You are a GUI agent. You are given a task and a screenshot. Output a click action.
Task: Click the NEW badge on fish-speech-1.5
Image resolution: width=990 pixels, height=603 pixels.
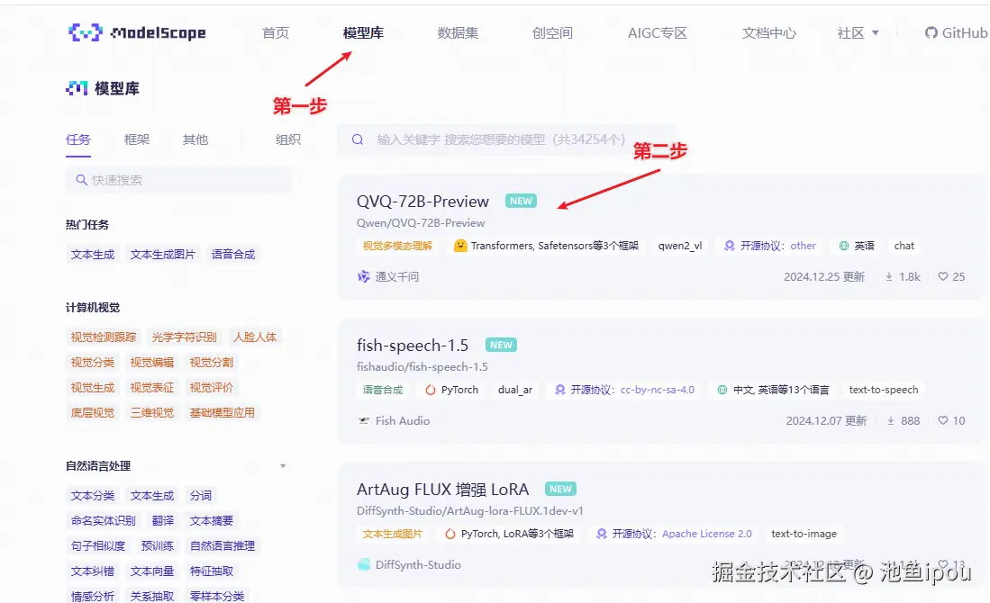[x=502, y=345]
